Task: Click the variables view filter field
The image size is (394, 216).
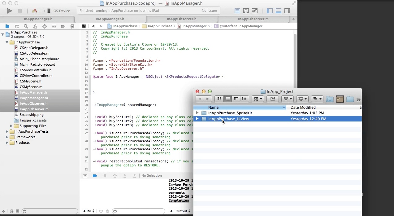Action: [138, 211]
